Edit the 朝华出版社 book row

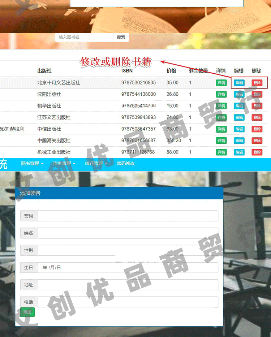point(239,106)
